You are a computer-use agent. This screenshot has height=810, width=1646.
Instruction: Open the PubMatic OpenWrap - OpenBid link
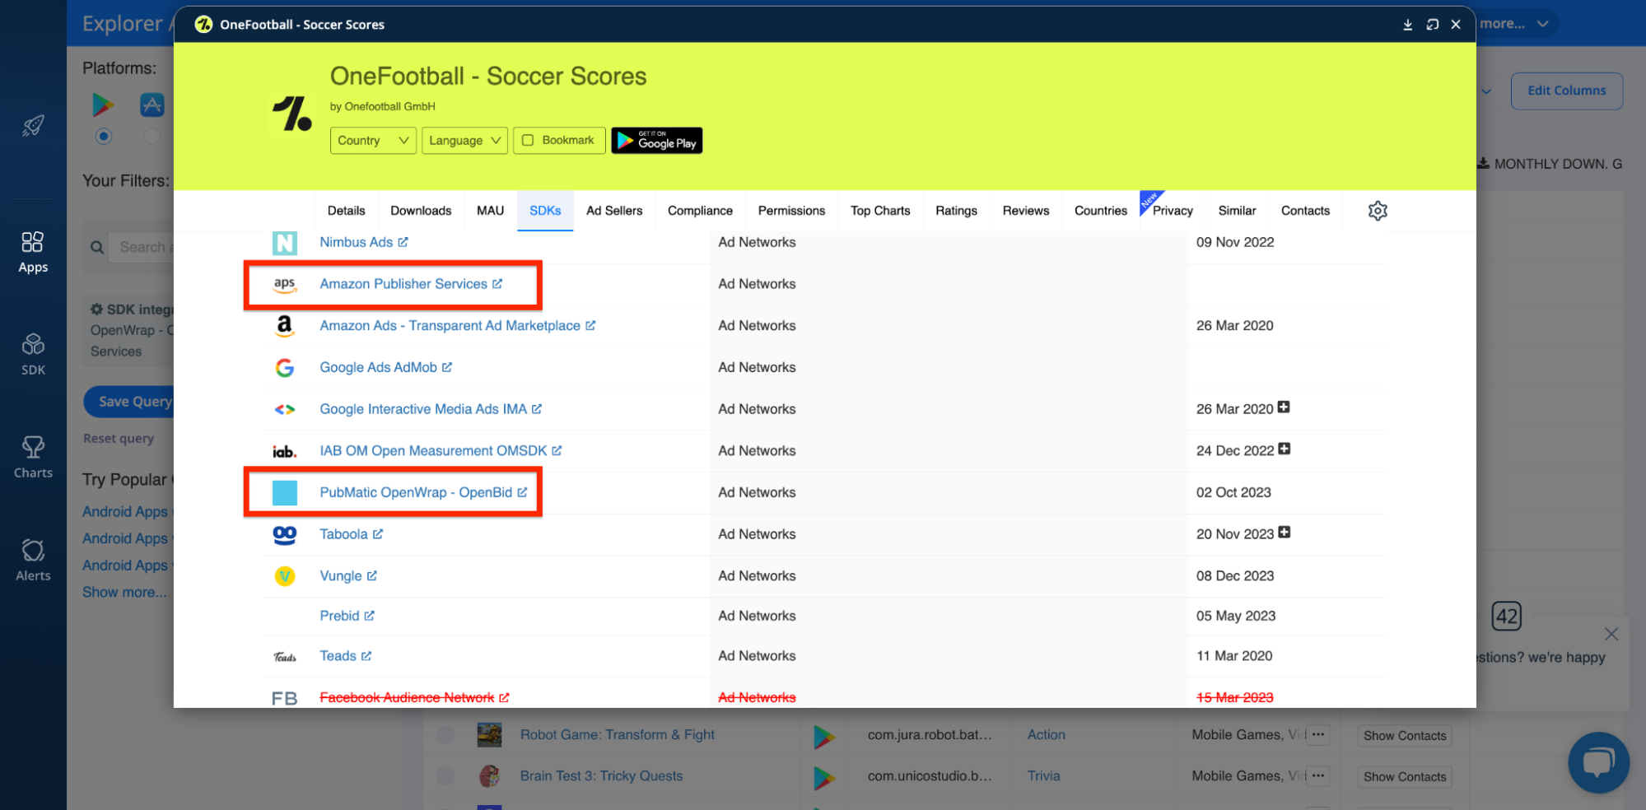coord(416,492)
